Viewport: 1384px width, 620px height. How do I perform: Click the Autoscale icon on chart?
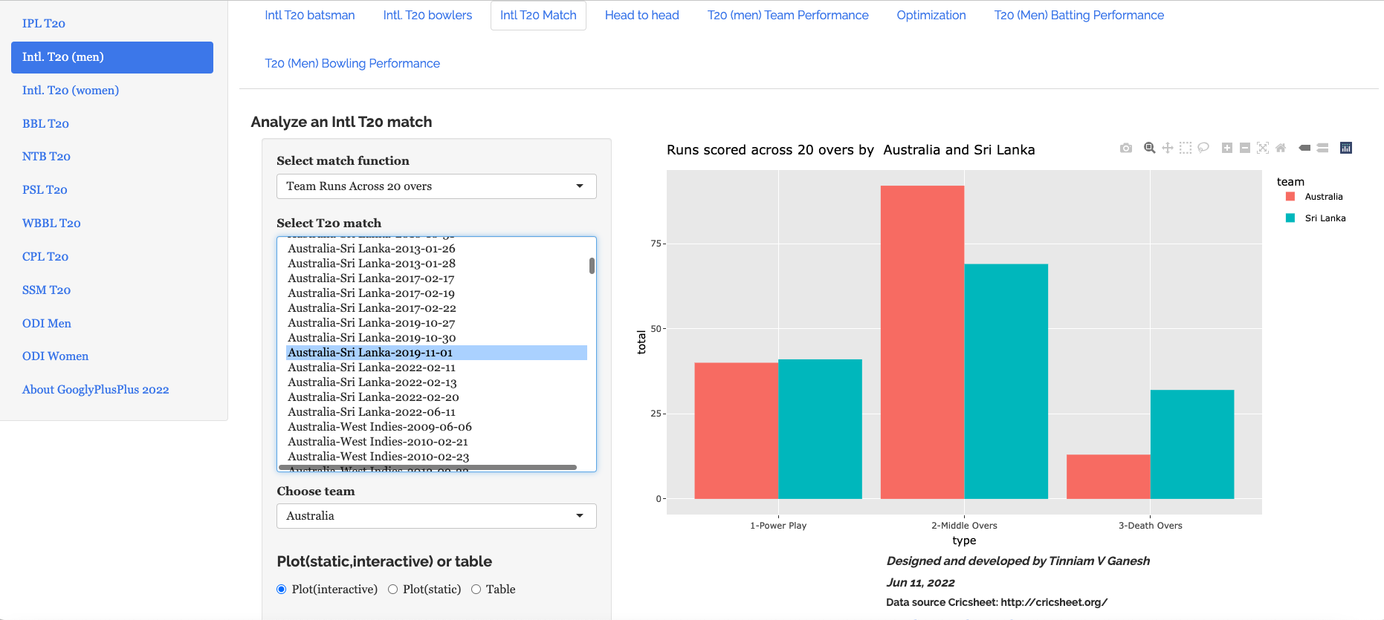point(1263,148)
